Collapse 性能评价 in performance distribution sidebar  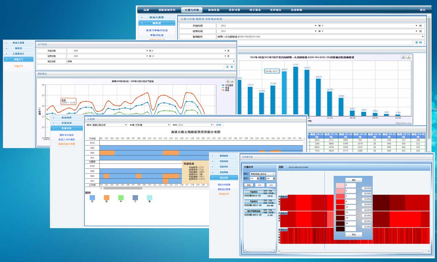click(x=66, y=128)
